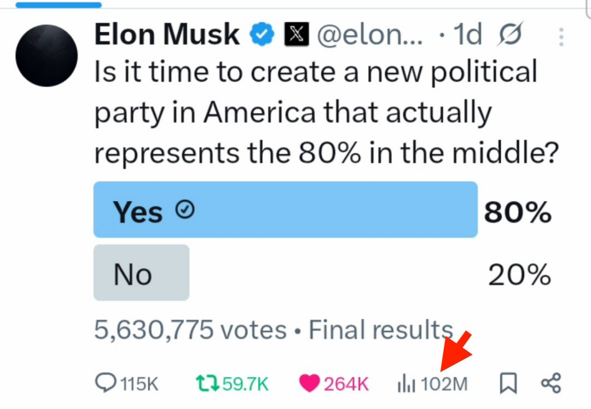Select the No poll result bar

point(141,273)
